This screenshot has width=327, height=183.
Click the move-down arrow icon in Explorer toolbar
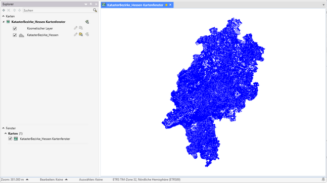pyautogui.click(x=19, y=10)
